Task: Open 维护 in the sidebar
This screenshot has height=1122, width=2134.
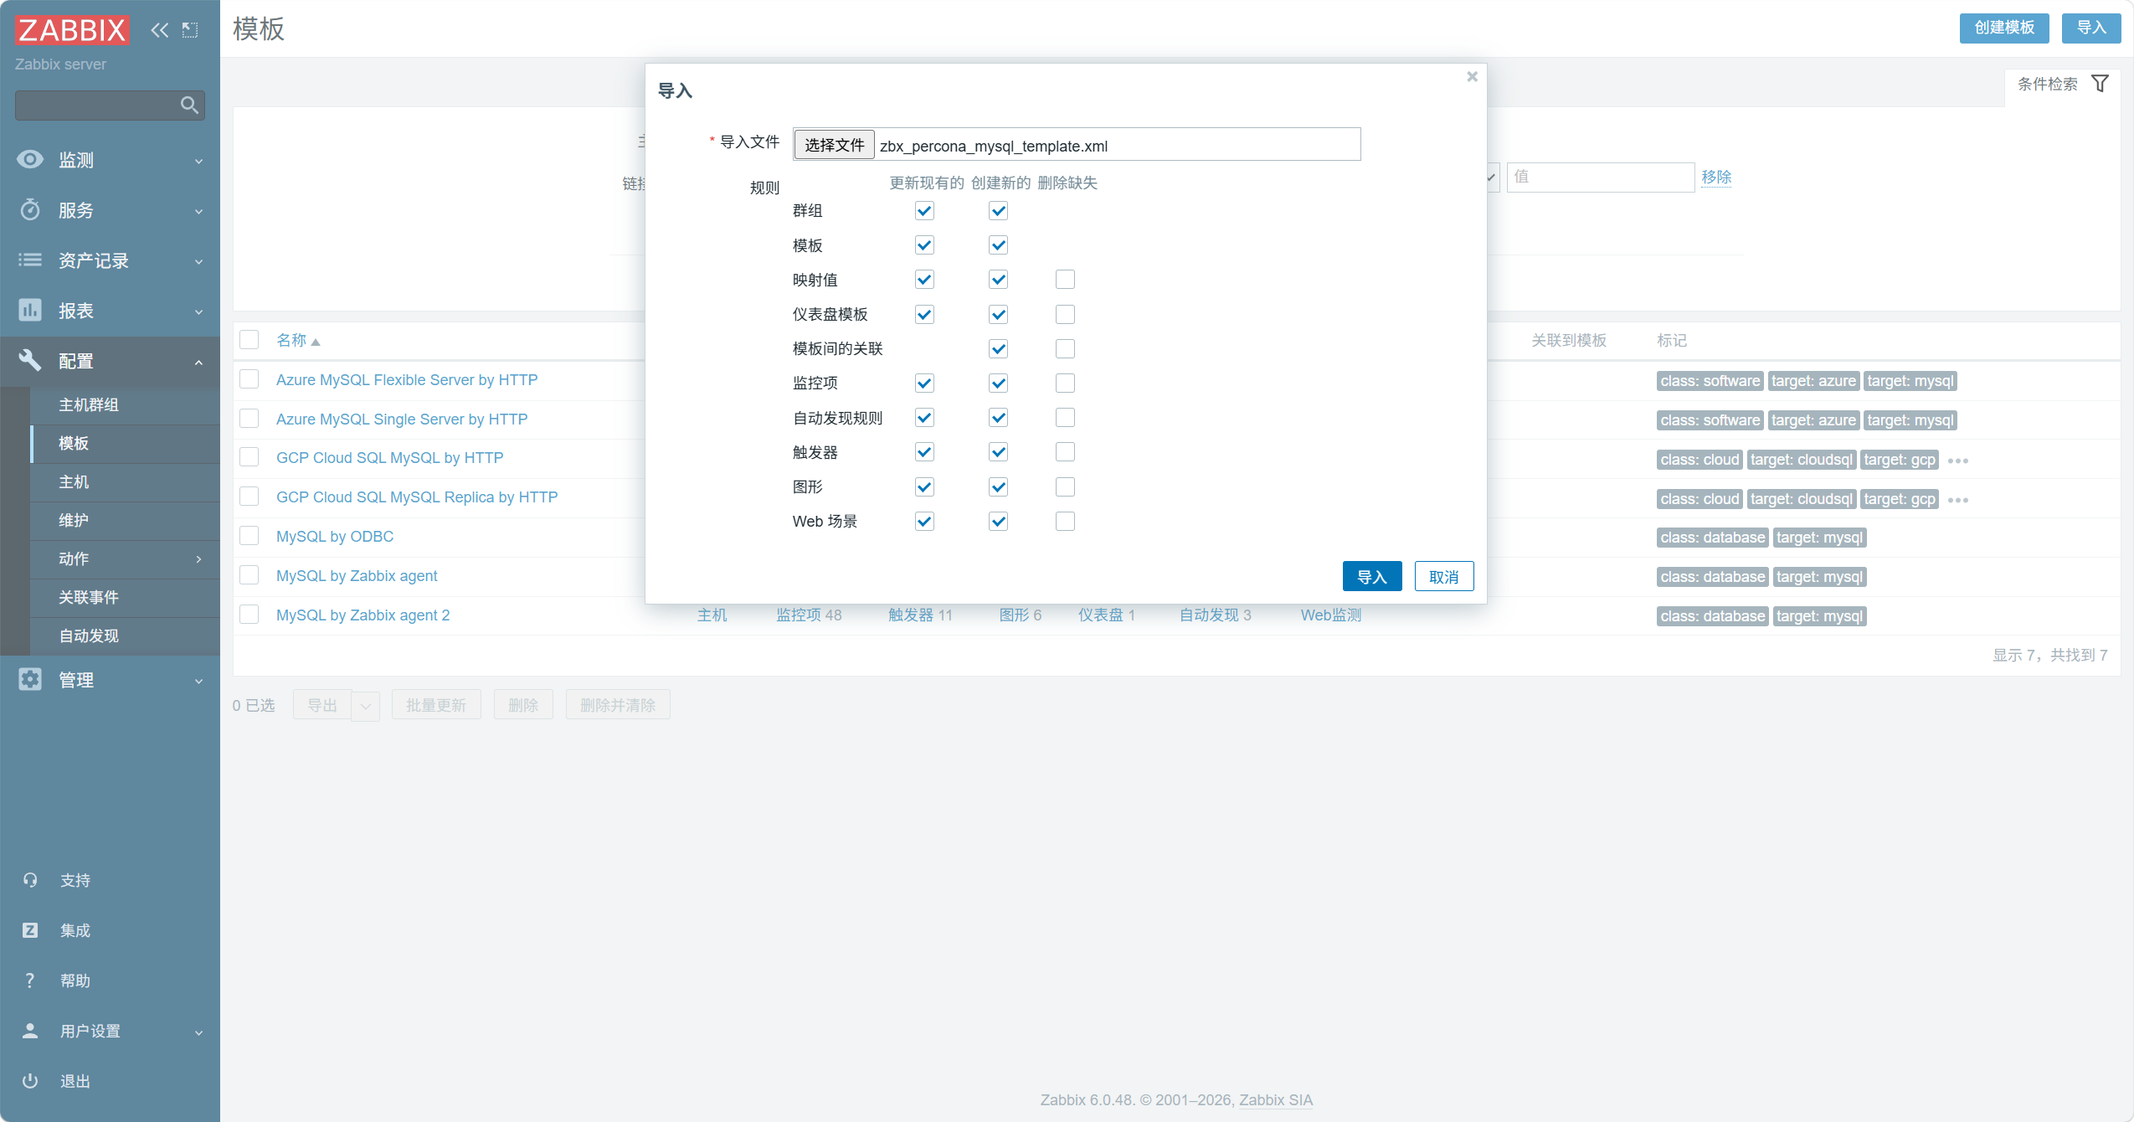Action: pyautogui.click(x=126, y=521)
